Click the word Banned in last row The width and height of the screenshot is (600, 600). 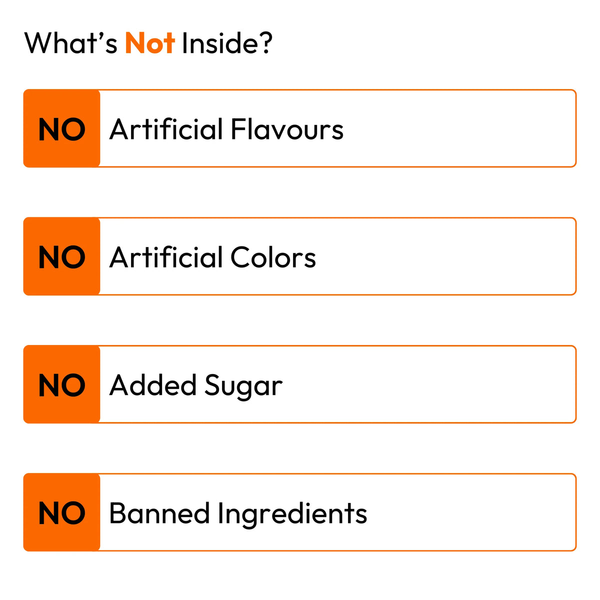[x=159, y=513]
